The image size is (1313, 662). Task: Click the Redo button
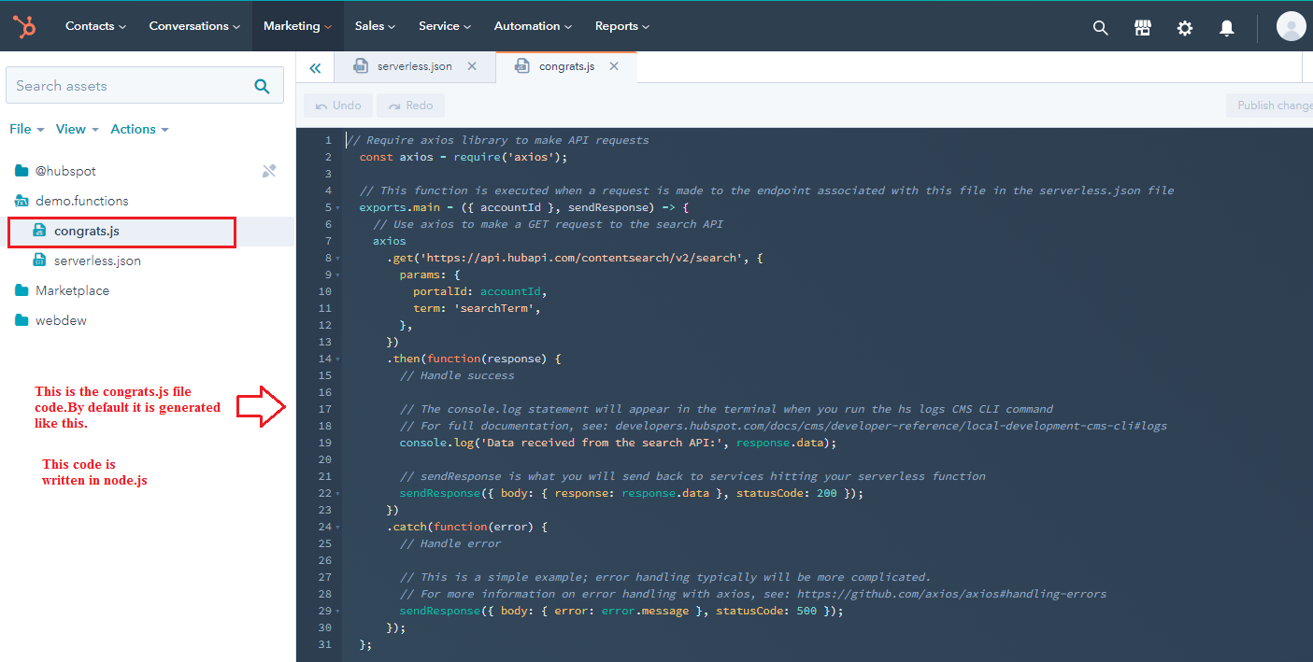click(410, 105)
